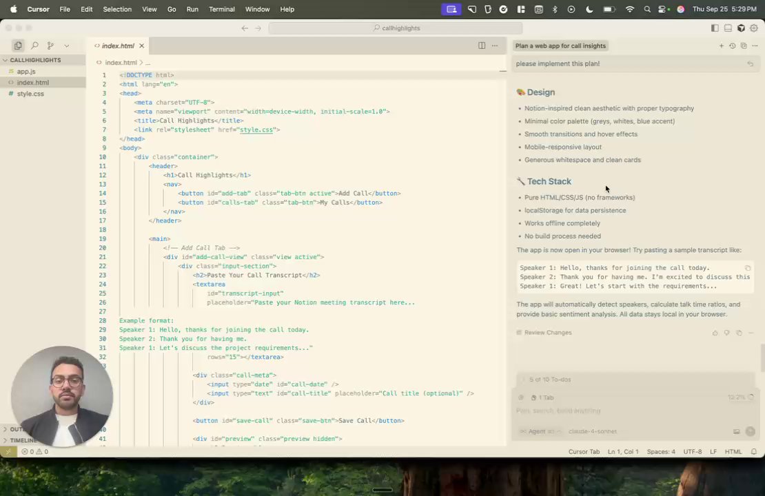Viewport: 765px width, 496px height.
Task: Click the index.html breadcrumb
Action: coord(121,63)
